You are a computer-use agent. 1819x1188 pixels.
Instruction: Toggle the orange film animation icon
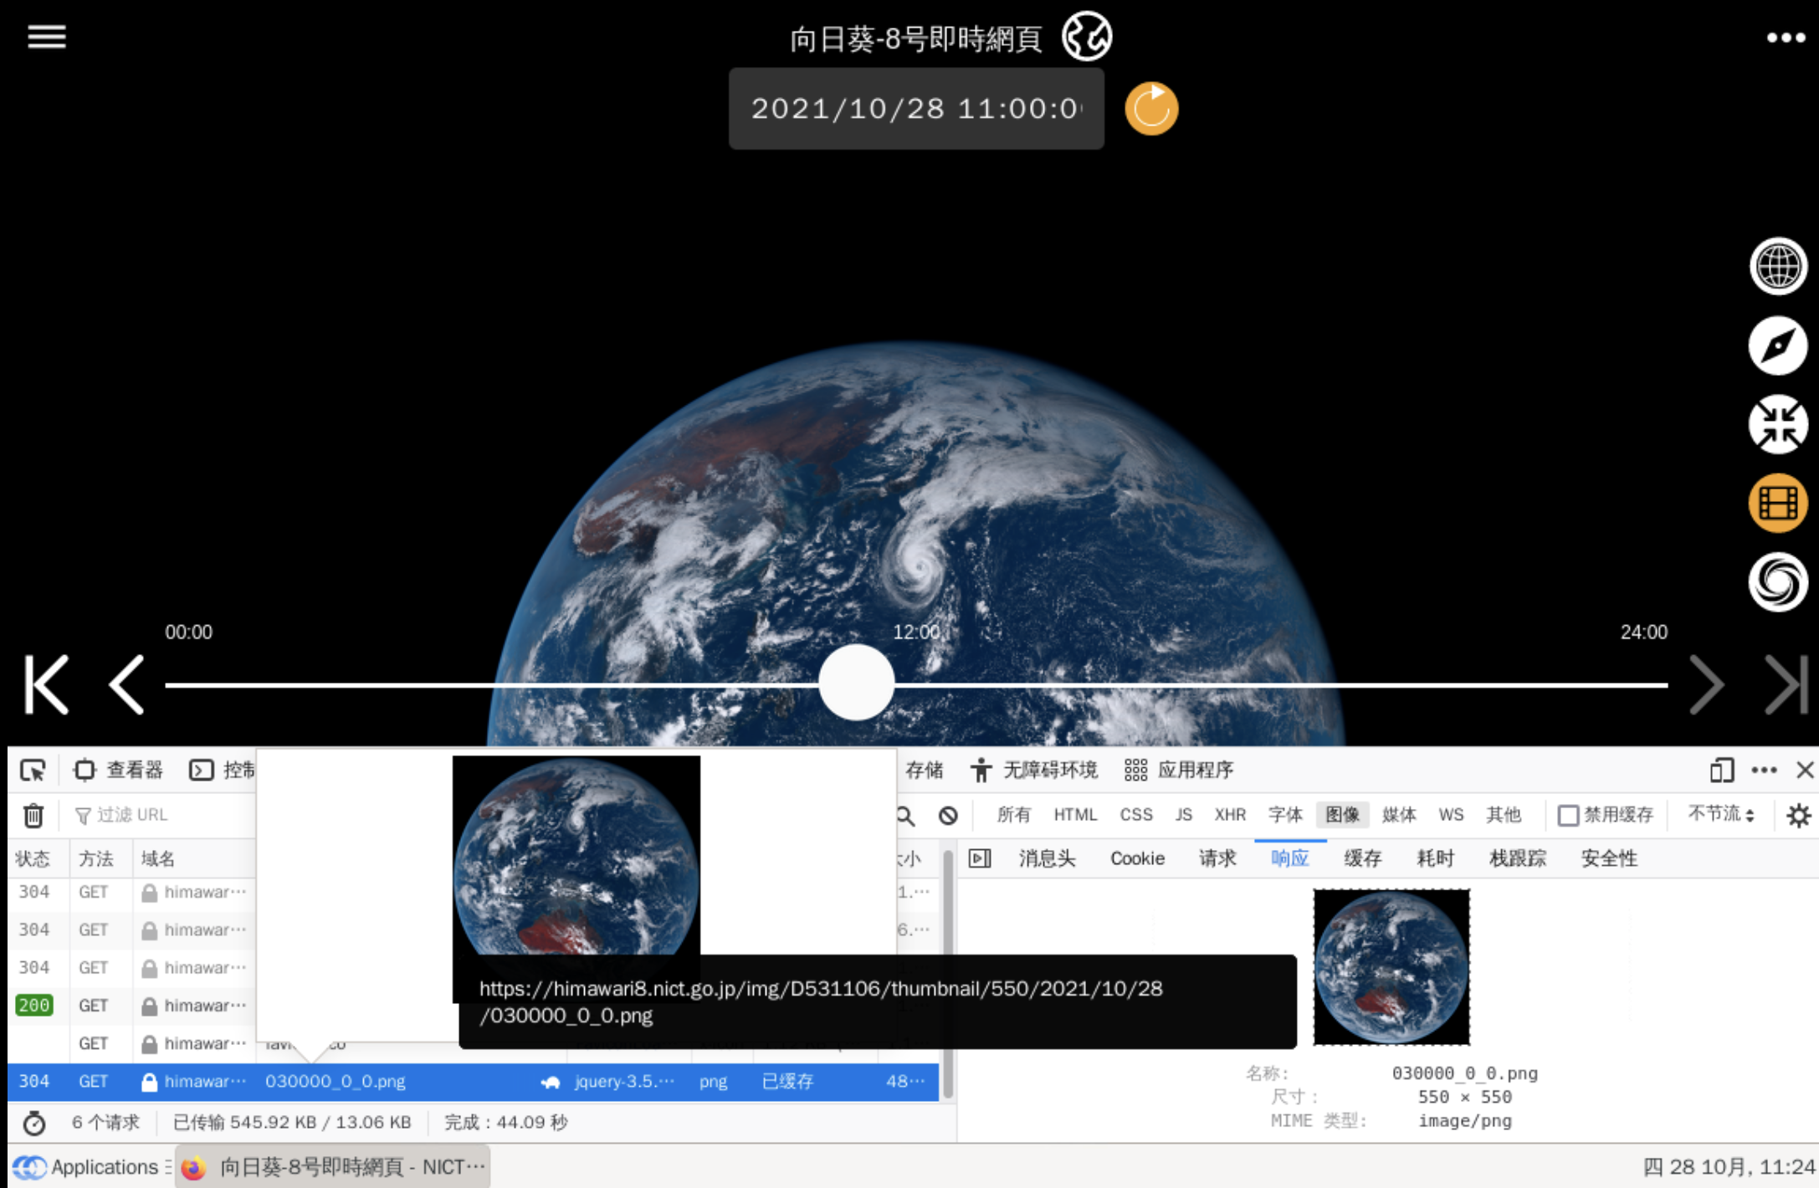click(1778, 503)
